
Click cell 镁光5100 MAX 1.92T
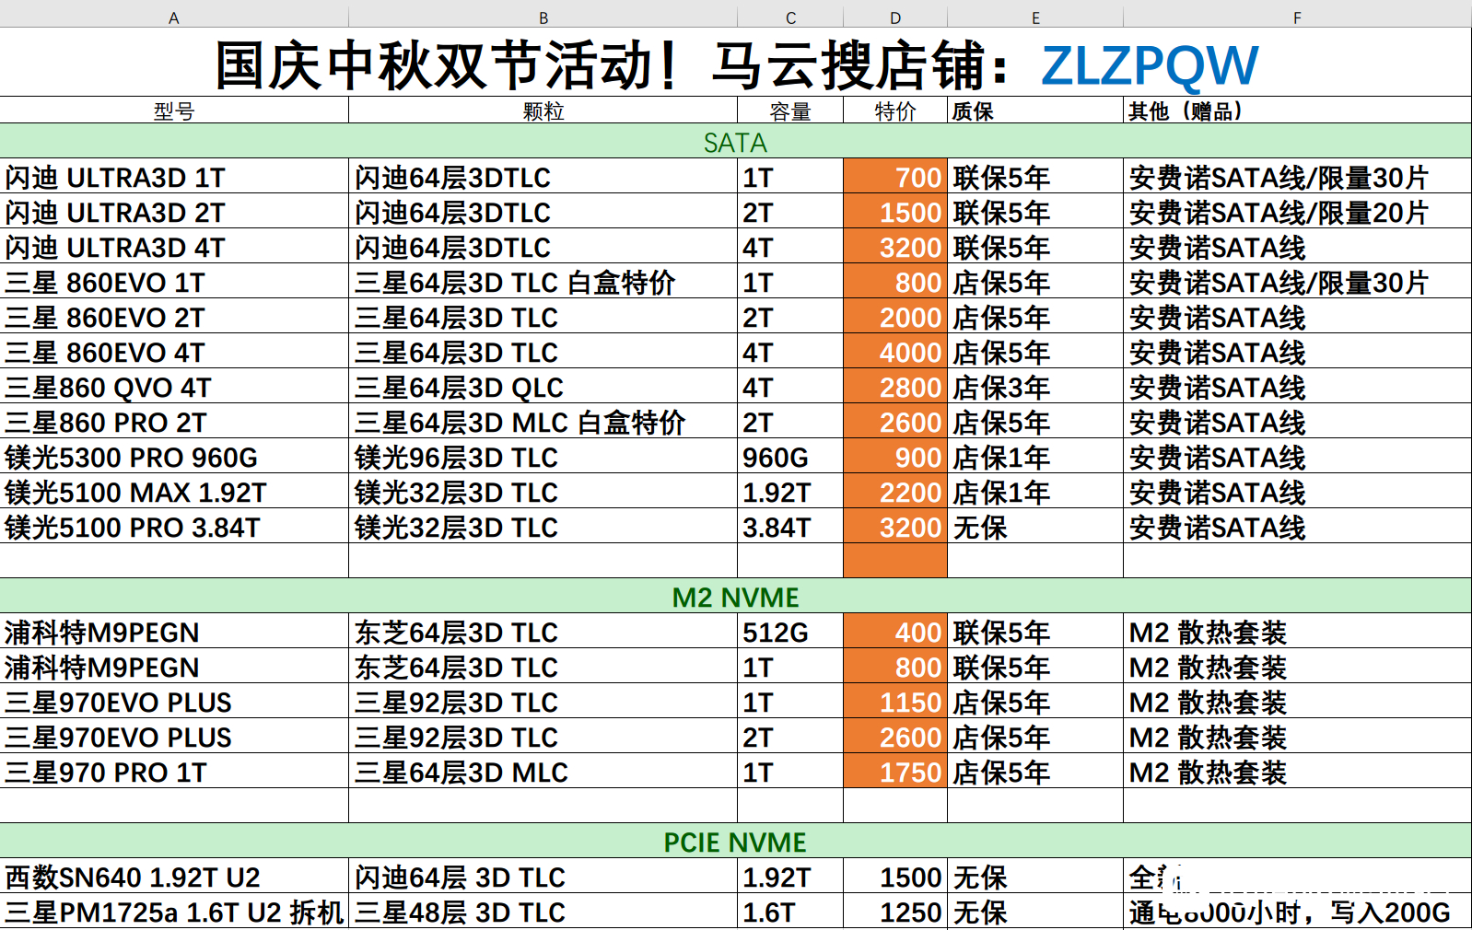(174, 492)
